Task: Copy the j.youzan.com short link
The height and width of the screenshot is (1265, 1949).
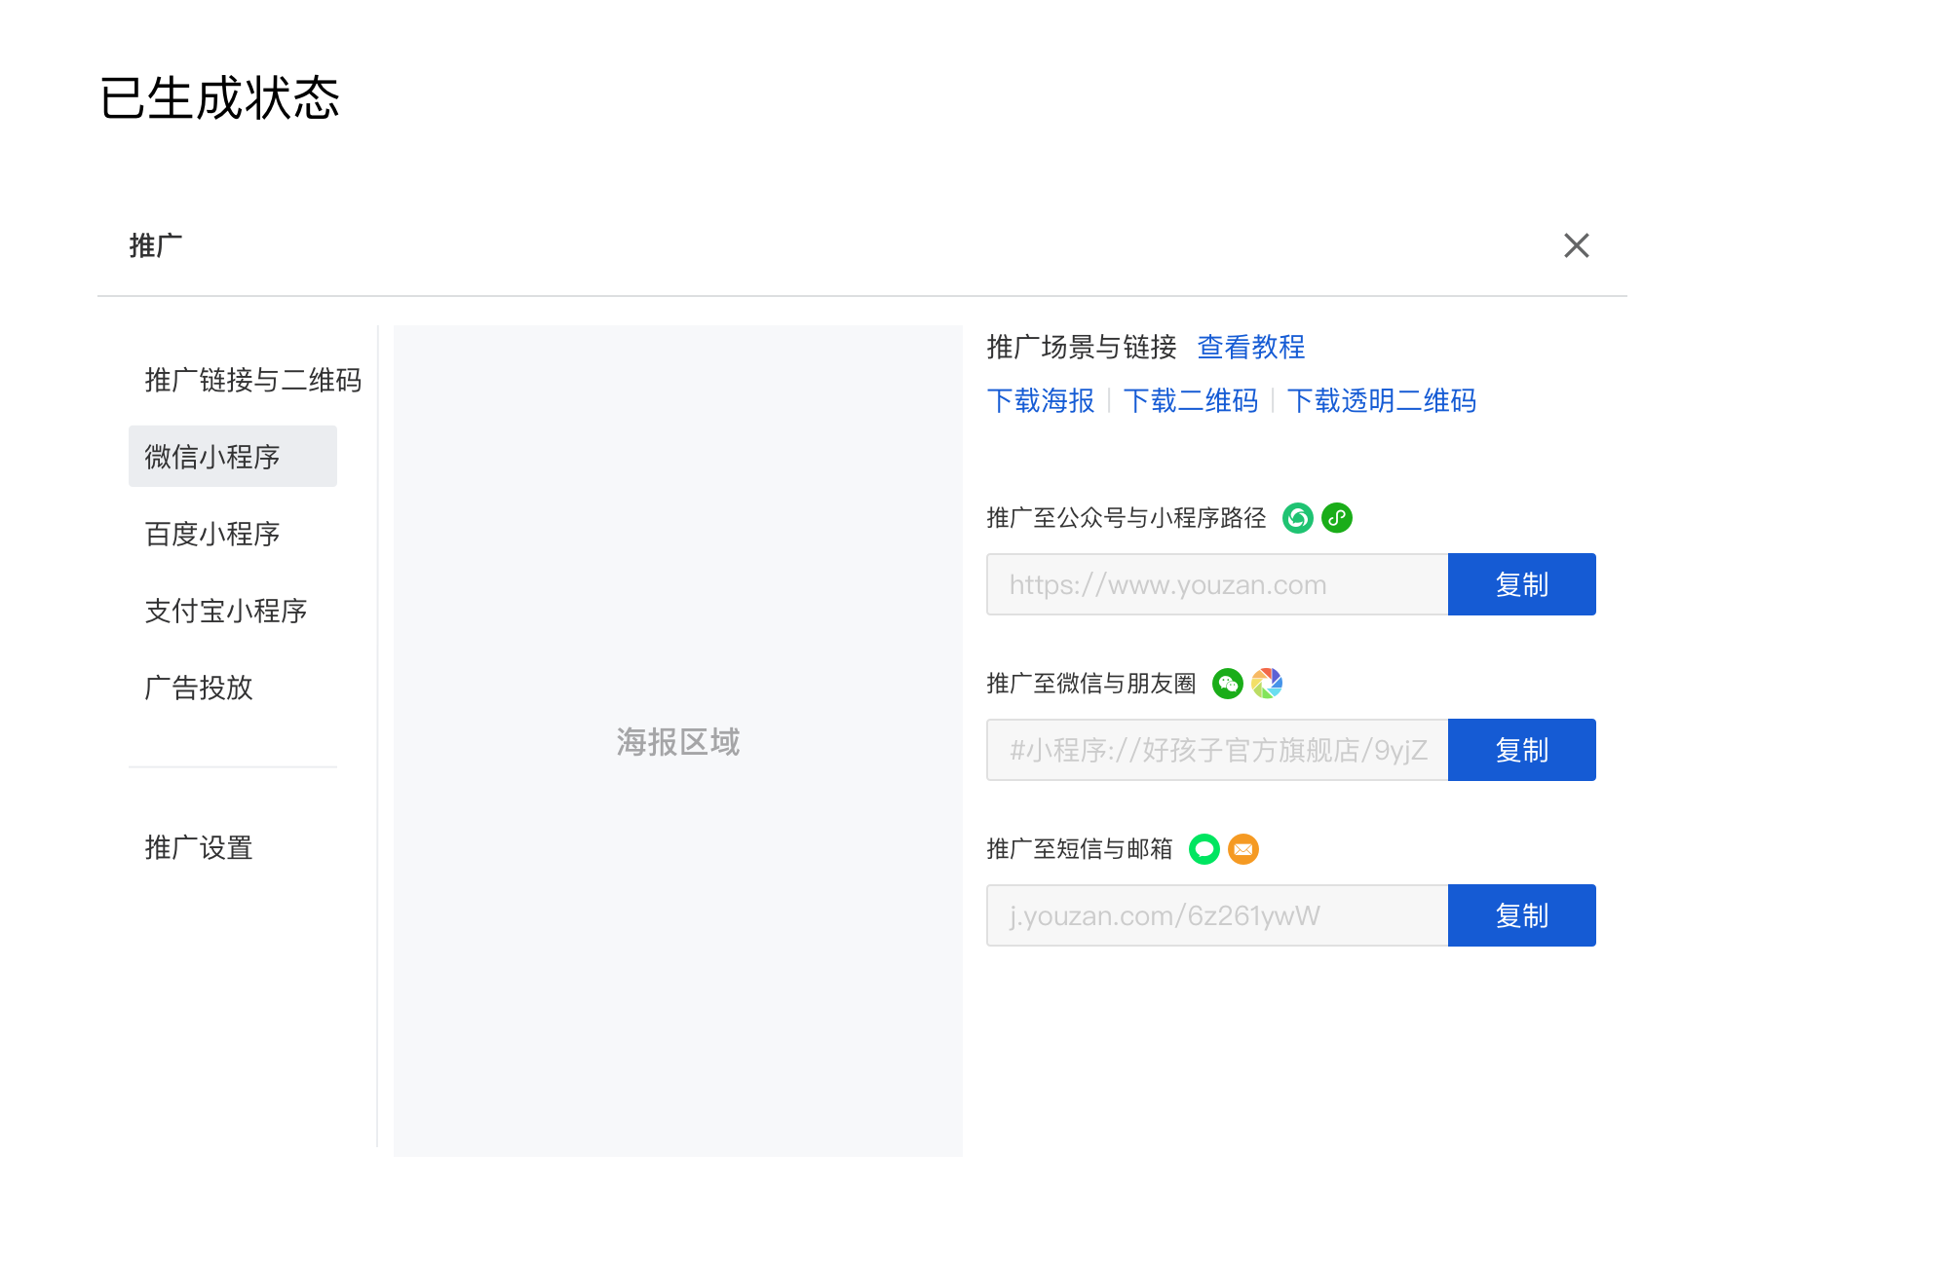Action: 1521,915
